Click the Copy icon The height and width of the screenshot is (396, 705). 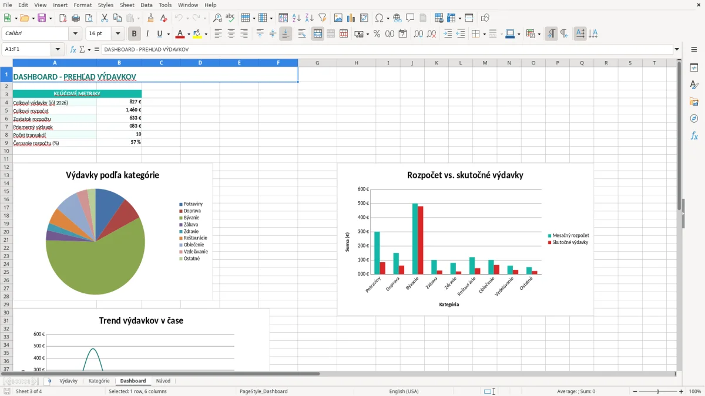click(x=117, y=18)
